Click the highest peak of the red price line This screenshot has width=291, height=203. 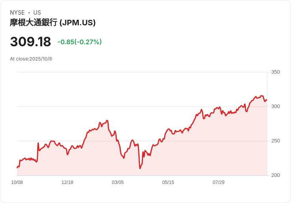261,96
